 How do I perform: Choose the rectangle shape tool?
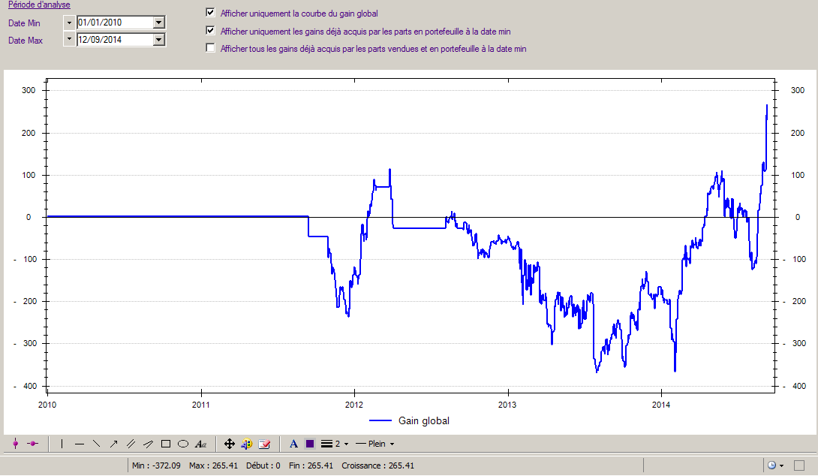tap(166, 444)
